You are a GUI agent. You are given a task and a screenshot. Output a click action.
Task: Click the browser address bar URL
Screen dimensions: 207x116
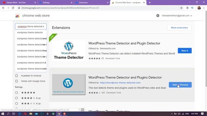pos(60,8)
